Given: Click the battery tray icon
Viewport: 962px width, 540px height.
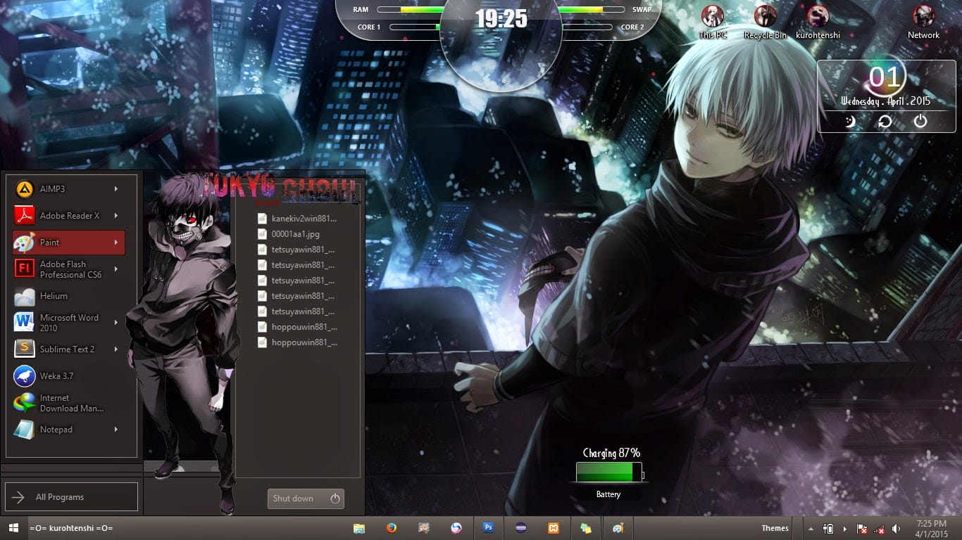Looking at the screenshot, I should pyautogui.click(x=828, y=528).
